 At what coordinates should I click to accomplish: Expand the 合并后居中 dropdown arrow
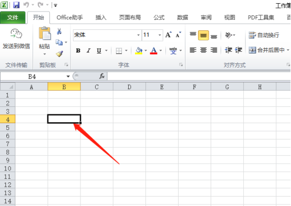point(288,50)
